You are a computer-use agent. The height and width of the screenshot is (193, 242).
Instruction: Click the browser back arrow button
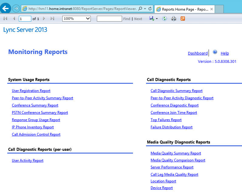tap(6, 9)
